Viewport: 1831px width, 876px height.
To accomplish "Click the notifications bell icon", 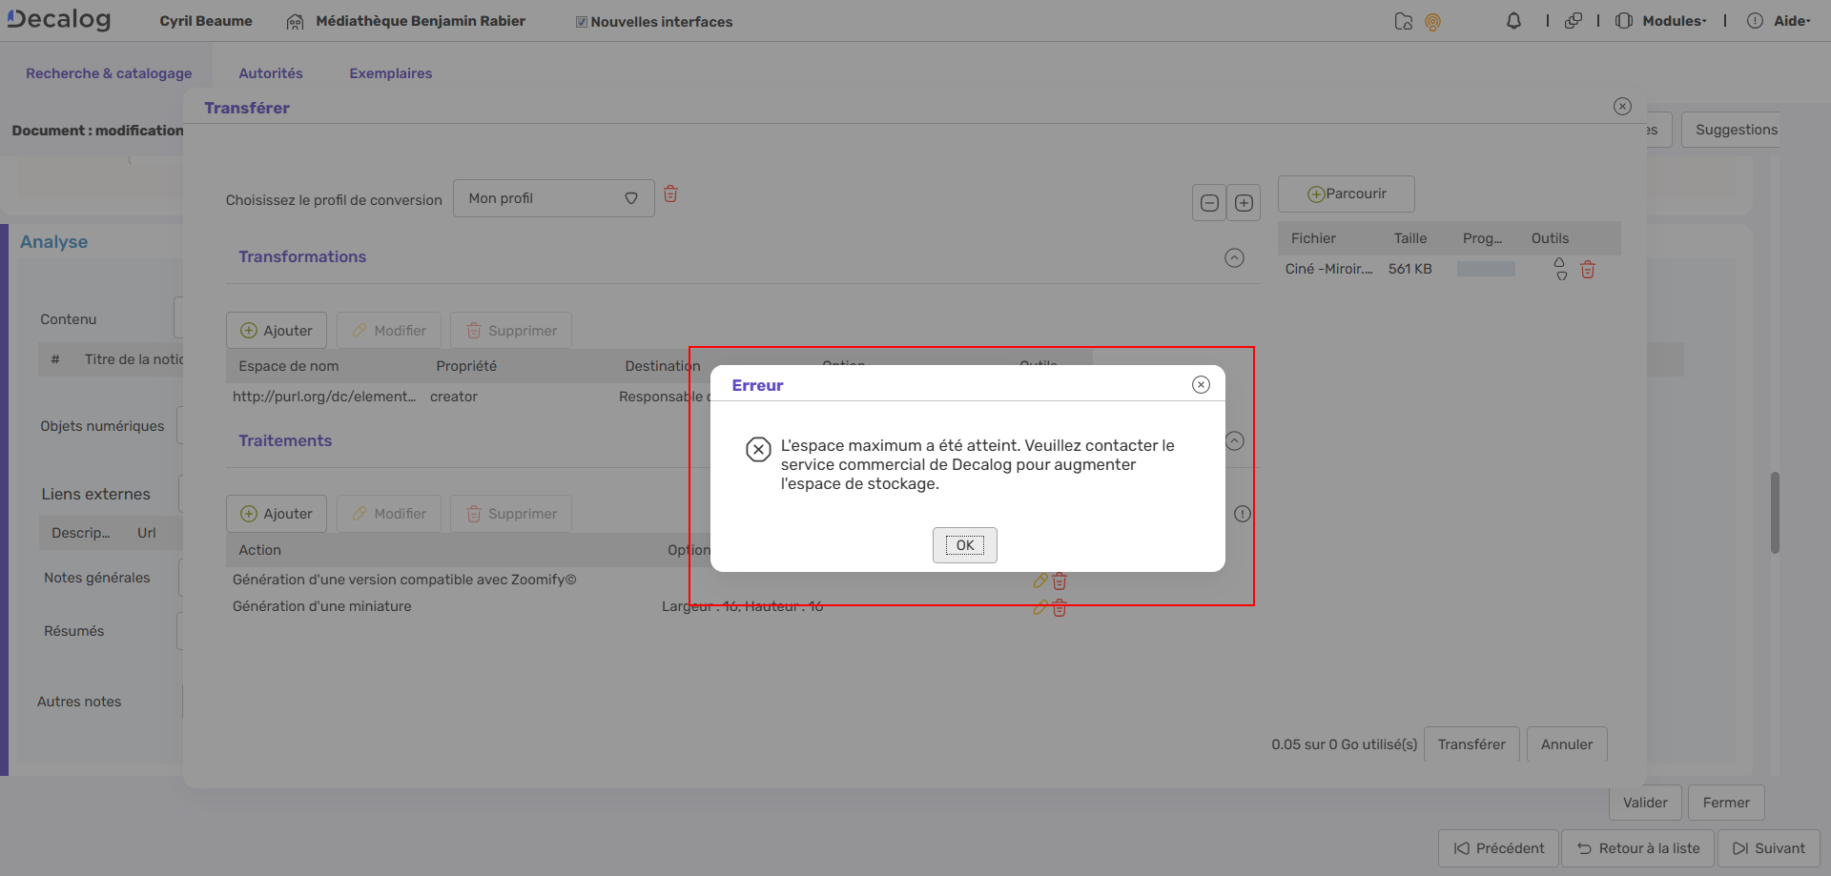I will 1513,21.
